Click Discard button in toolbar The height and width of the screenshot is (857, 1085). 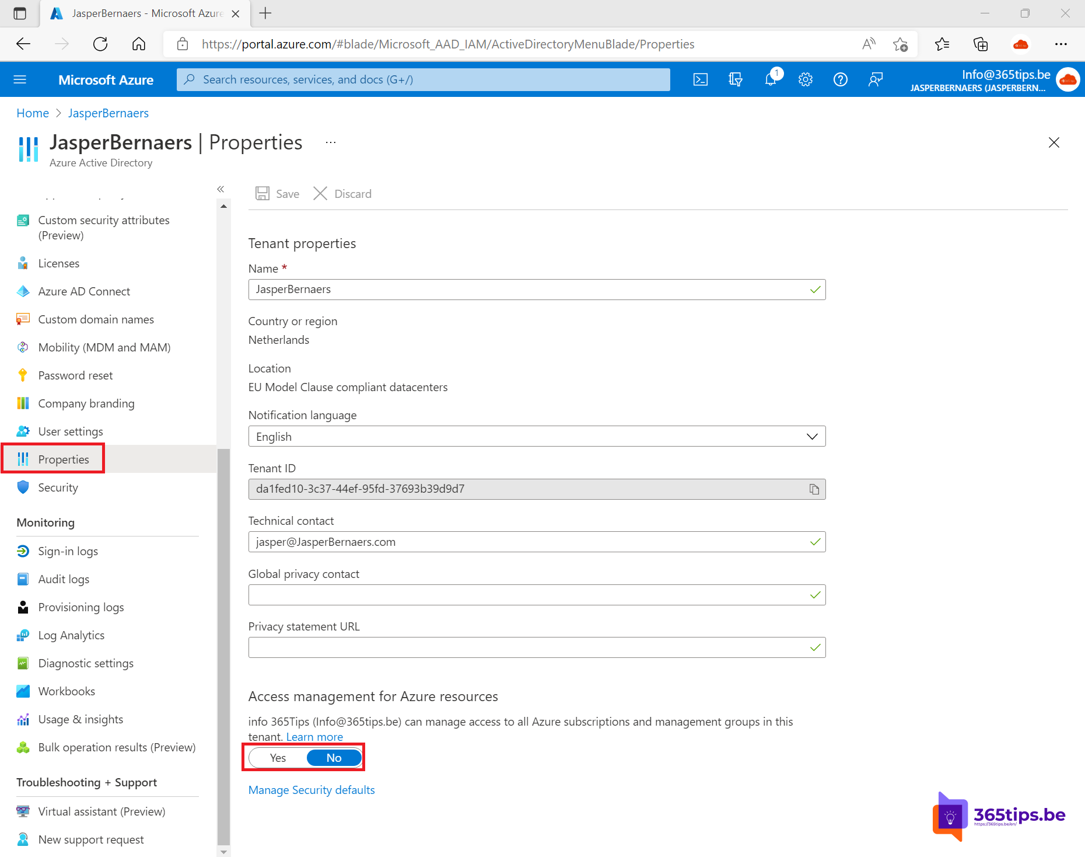342,194
